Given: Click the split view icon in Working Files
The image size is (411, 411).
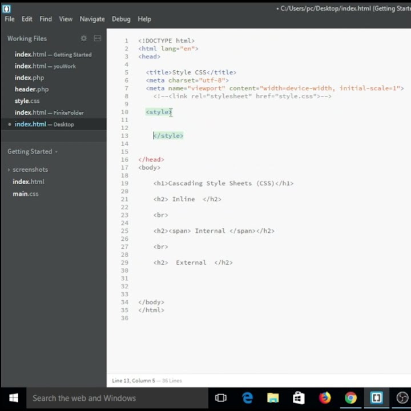Looking at the screenshot, I should point(98,38).
